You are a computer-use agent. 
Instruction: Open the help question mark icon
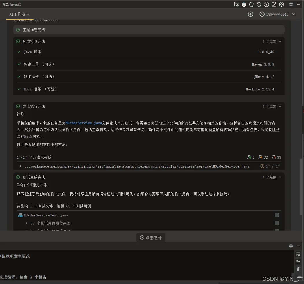coord(266,4)
